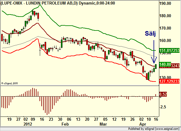Select the 190.00 price axis label

point(165,3)
